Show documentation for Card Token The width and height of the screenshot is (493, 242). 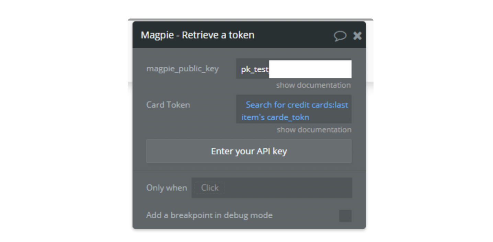pyautogui.click(x=314, y=130)
